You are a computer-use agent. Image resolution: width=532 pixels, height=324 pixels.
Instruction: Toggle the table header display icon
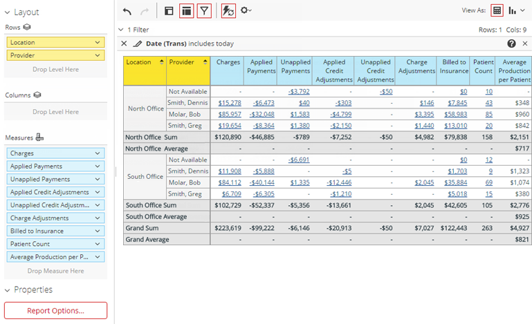[x=186, y=10]
